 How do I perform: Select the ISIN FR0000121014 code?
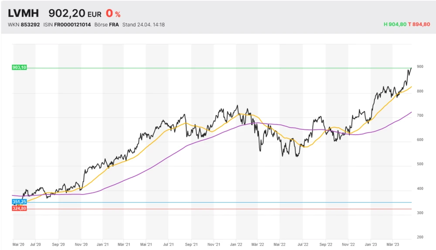[72, 25]
